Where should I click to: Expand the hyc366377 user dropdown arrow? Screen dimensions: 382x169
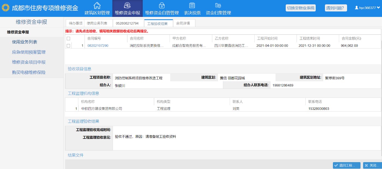point(378,8)
